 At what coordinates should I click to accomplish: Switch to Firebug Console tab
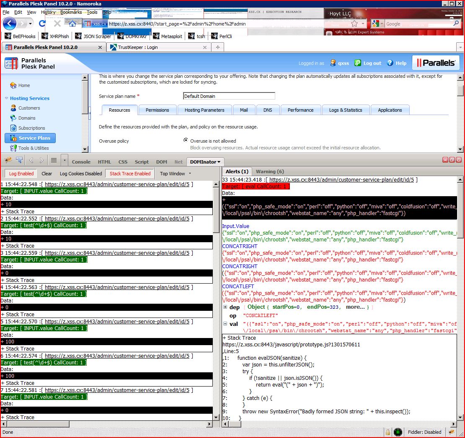pos(81,162)
